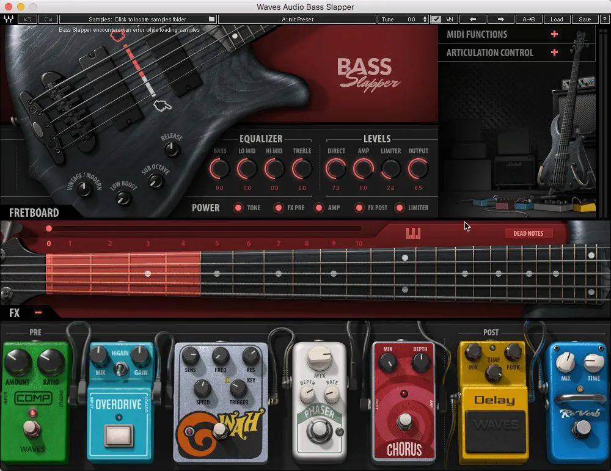The height and width of the screenshot is (471, 611).
Task: Go to the next preset arrow
Action: coord(500,19)
